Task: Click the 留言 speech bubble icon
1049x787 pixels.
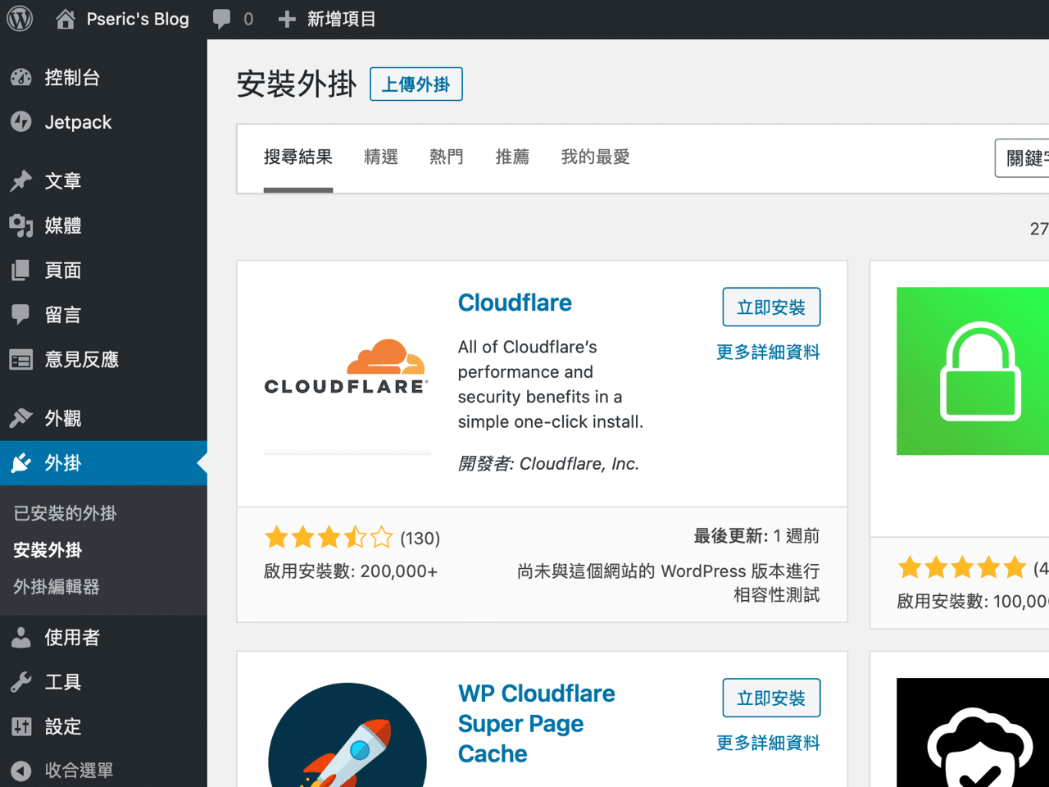Action: tap(21, 314)
